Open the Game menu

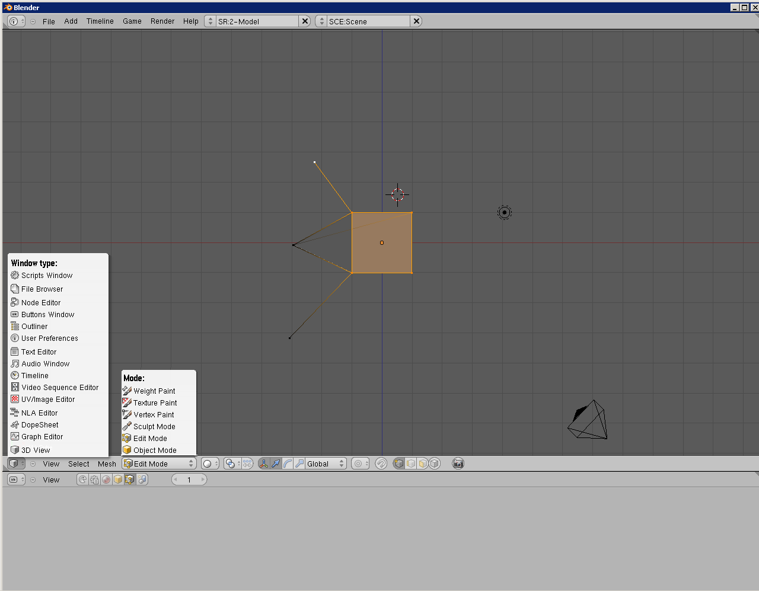click(132, 21)
